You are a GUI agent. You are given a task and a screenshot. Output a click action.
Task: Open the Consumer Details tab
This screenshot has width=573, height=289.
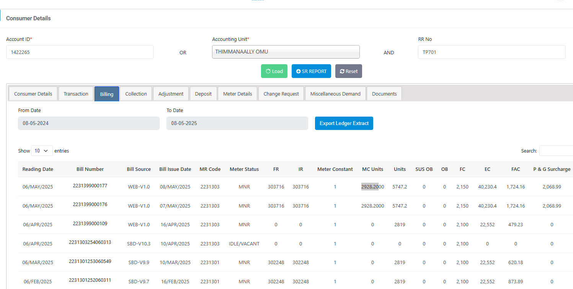click(x=33, y=94)
